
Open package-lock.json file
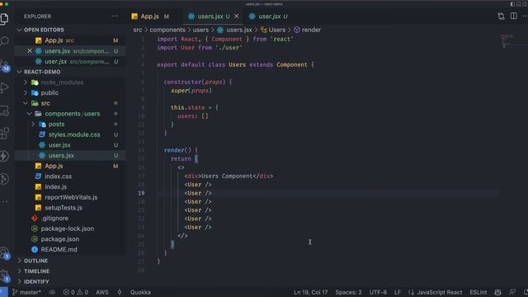pos(68,229)
